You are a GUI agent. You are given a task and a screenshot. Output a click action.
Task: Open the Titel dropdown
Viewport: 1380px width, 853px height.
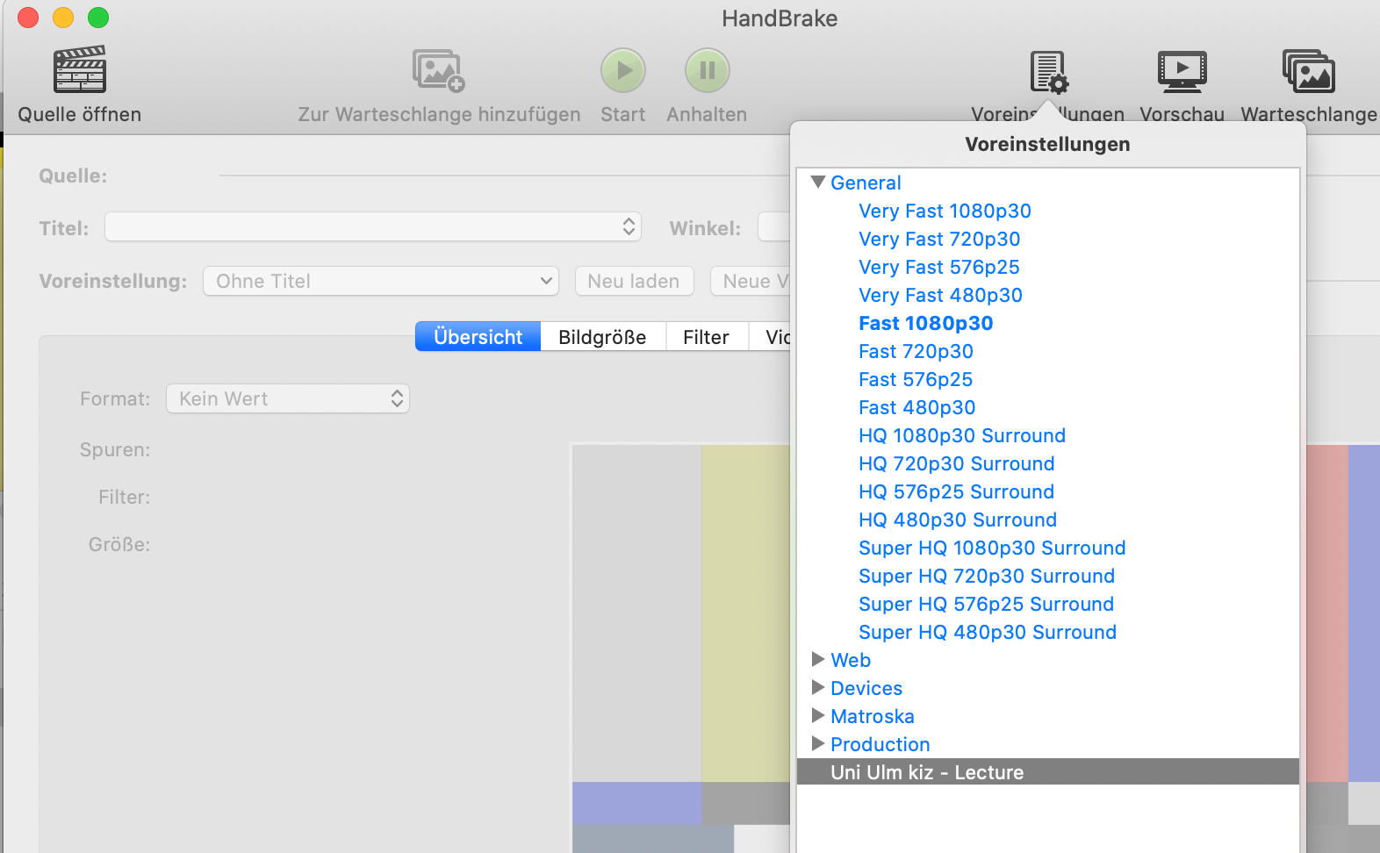click(x=373, y=226)
